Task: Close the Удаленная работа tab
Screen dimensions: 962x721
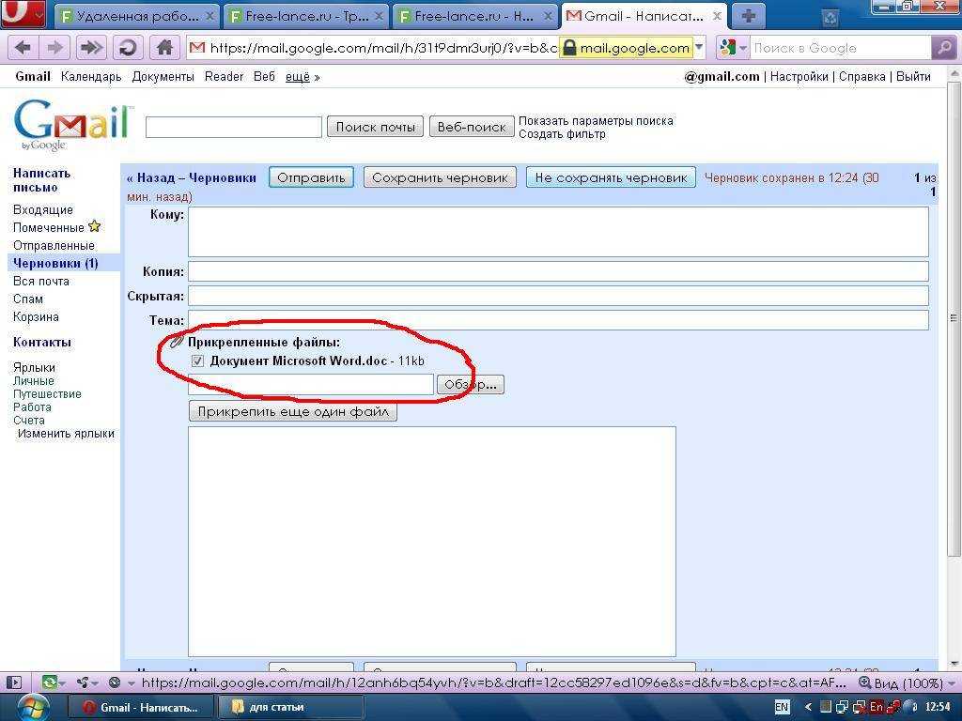Action: 209,17
